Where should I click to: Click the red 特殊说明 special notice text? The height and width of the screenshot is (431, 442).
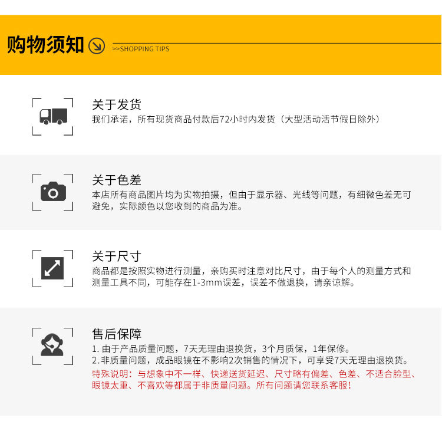pyautogui.click(x=254, y=380)
